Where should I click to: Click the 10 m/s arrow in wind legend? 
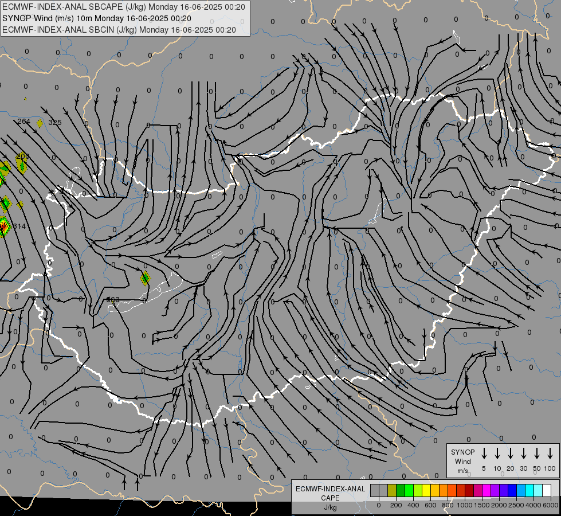click(x=497, y=454)
